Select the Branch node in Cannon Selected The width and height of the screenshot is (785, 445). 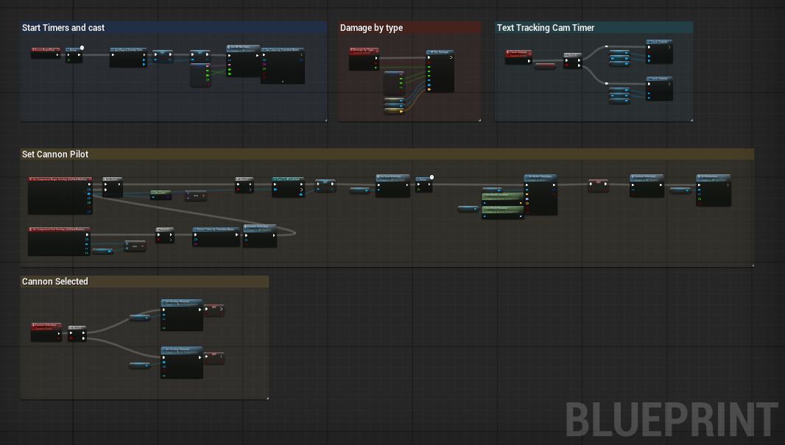click(77, 333)
